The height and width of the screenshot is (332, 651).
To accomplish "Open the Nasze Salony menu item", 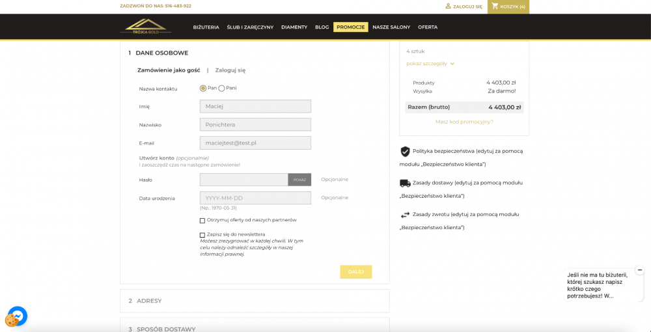I will (x=391, y=27).
